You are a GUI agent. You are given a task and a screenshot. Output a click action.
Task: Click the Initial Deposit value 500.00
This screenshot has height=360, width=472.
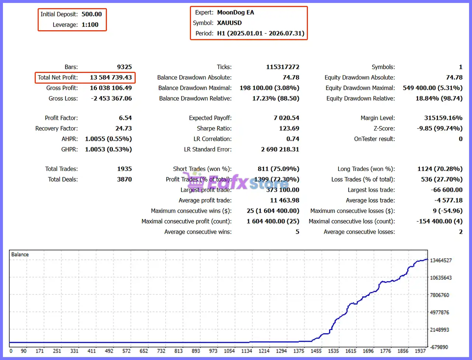[92, 14]
